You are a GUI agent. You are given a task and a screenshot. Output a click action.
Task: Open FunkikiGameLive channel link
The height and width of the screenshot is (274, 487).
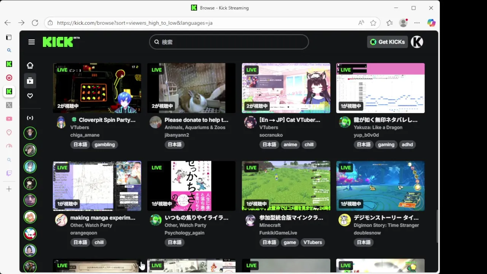[x=278, y=233]
